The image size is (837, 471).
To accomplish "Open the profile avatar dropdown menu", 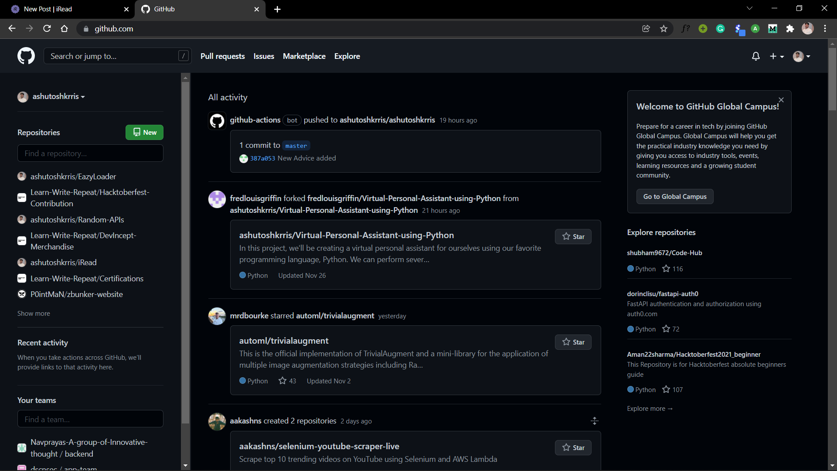I will (x=801, y=56).
